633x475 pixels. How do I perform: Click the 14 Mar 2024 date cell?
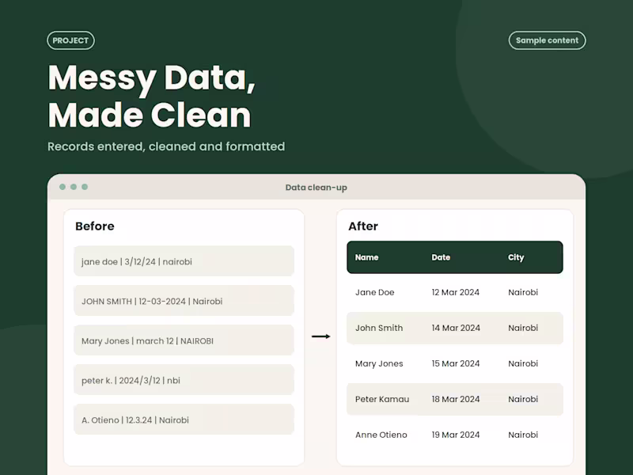456,328
